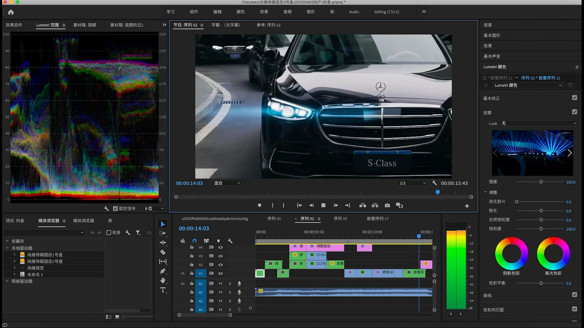
Task: Toggle lock on track V3
Action: click(x=192, y=256)
